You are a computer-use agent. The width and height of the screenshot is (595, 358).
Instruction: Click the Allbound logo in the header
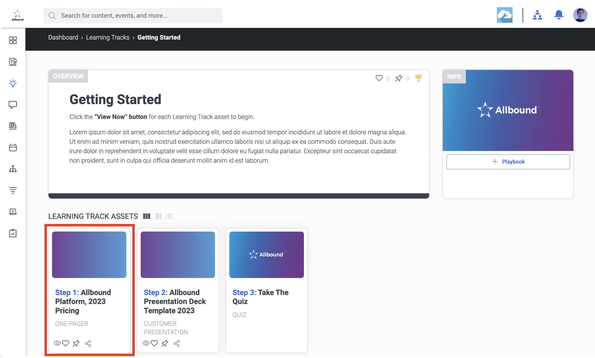click(x=18, y=15)
